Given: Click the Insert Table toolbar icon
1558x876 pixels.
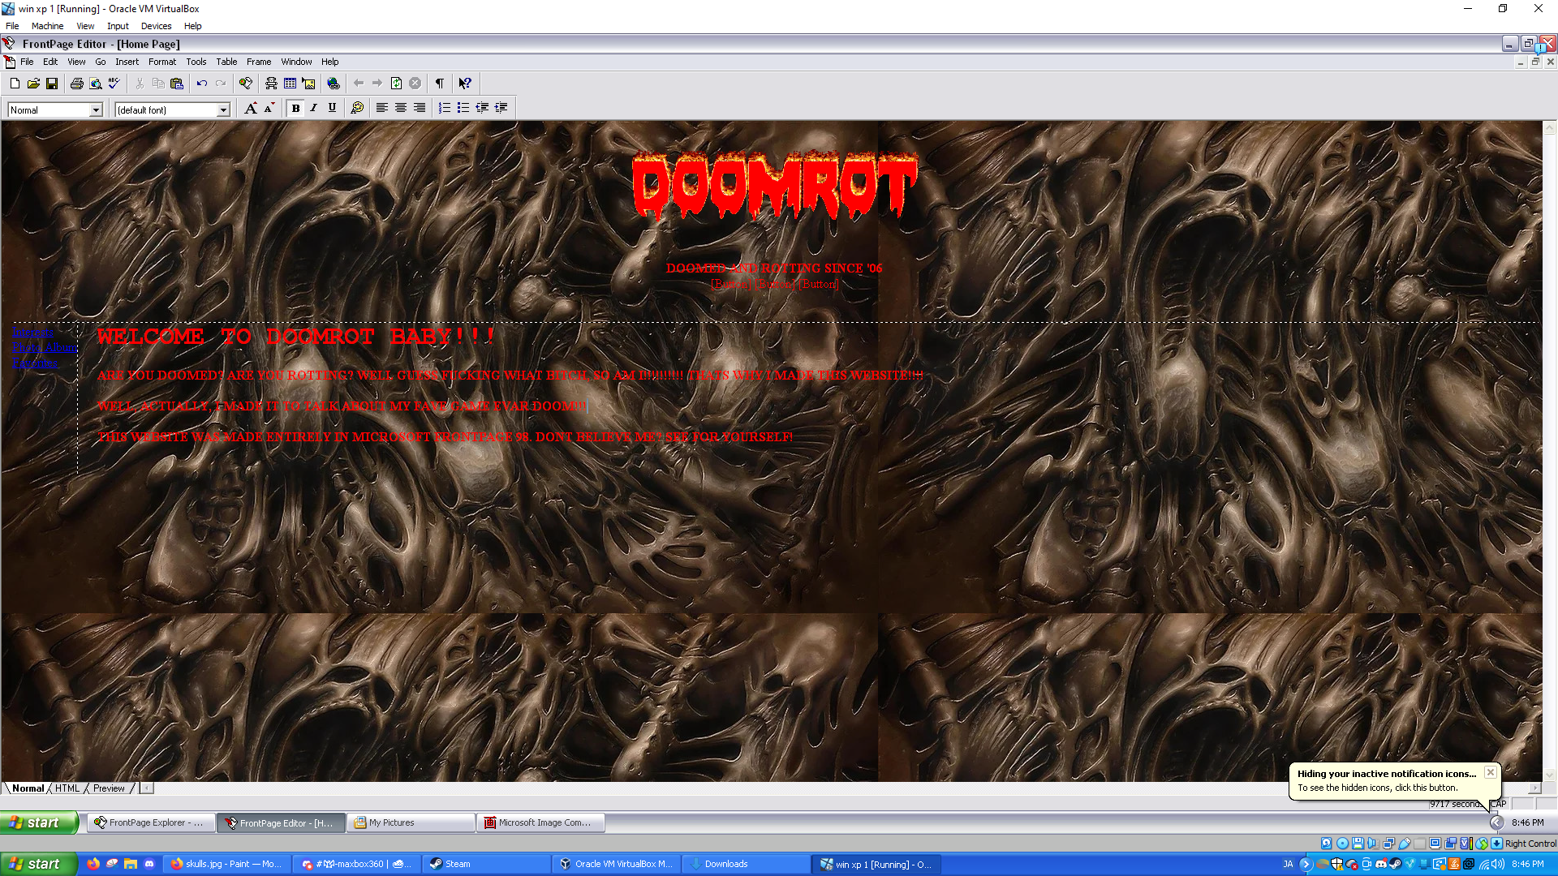Looking at the screenshot, I should [x=290, y=84].
